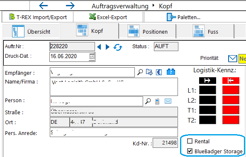The height and width of the screenshot is (157, 246).
Task: Click the black outbound arrow header
Action: [207, 81]
